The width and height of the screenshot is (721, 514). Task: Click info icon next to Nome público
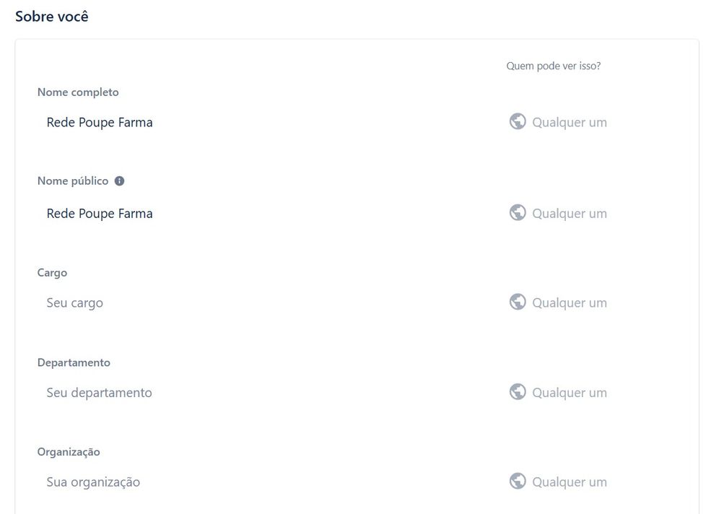pos(120,181)
